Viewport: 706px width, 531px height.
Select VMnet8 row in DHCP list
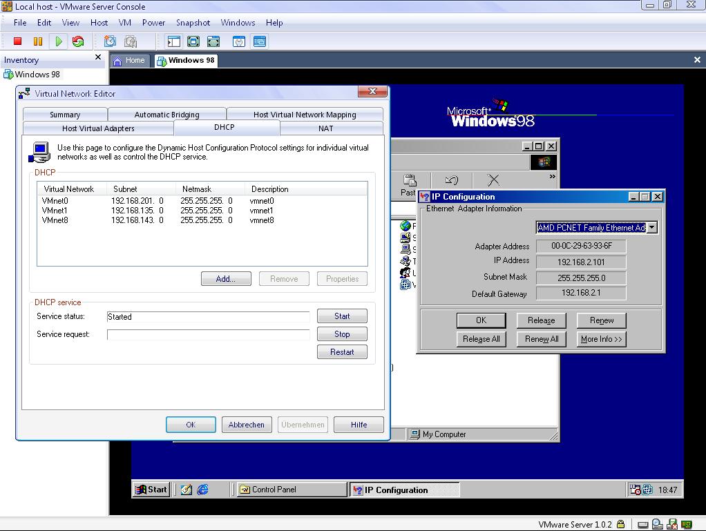[x=55, y=220]
